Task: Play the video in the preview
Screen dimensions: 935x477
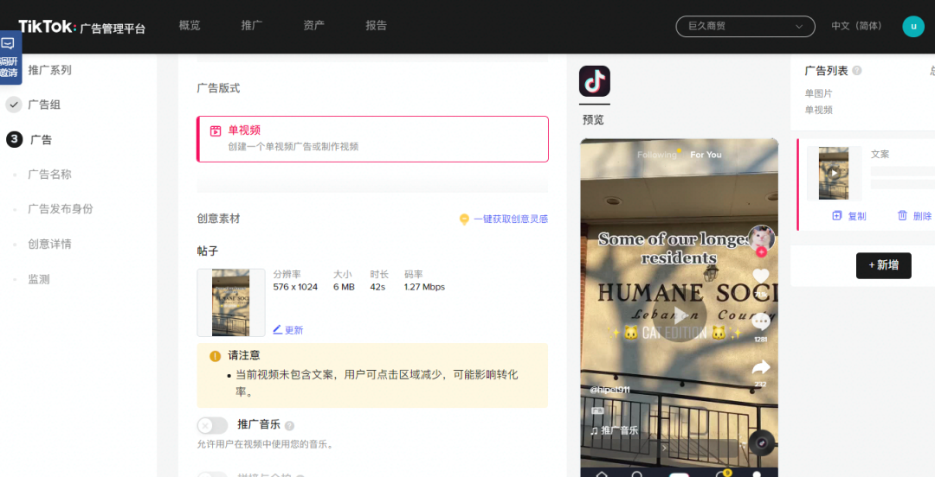Action: pyautogui.click(x=680, y=315)
